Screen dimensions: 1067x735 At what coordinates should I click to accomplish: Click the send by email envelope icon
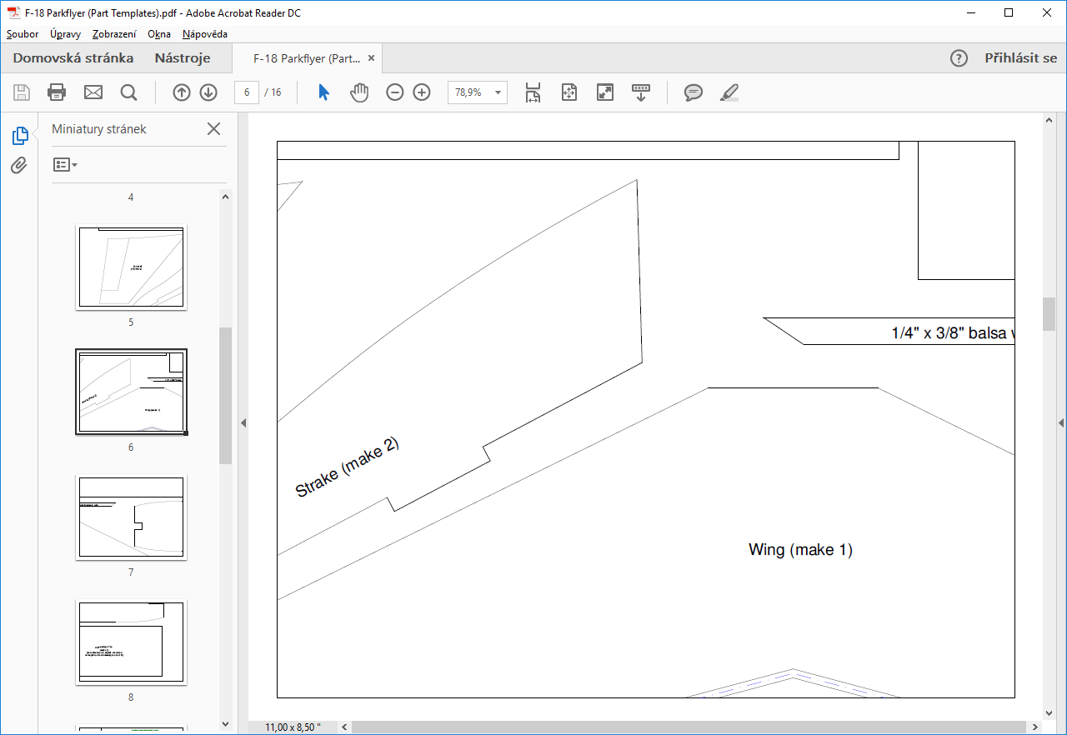(93, 92)
